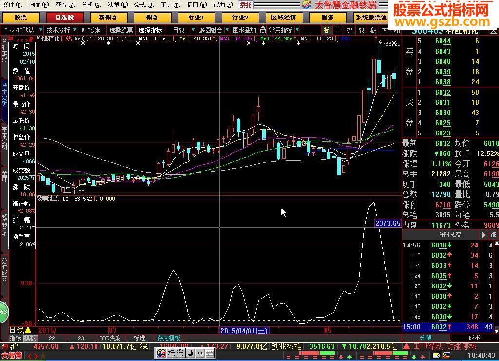Select the 标准 template tab

139,338
